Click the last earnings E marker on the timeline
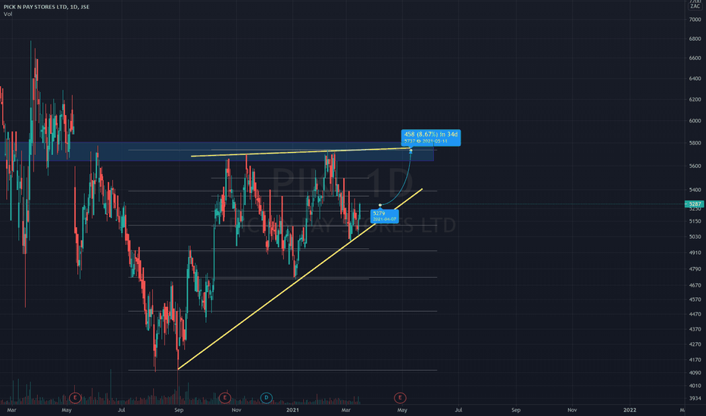This screenshot has height=416, width=706. pyautogui.click(x=400, y=398)
